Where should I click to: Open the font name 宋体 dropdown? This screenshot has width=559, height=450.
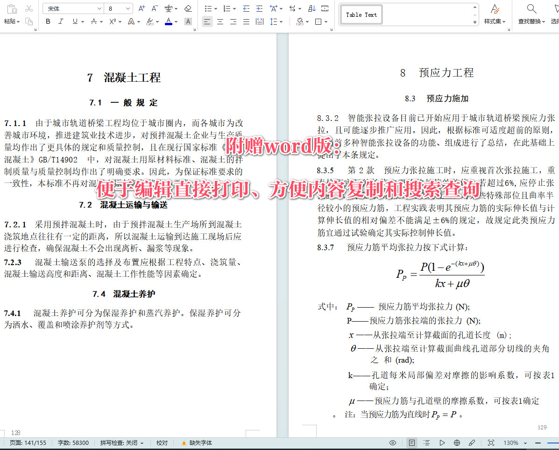click(x=72, y=8)
